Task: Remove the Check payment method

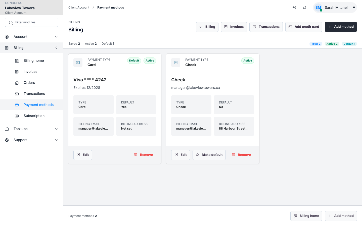Action: tap(241, 155)
